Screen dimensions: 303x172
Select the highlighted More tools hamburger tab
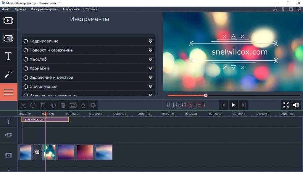9,92
